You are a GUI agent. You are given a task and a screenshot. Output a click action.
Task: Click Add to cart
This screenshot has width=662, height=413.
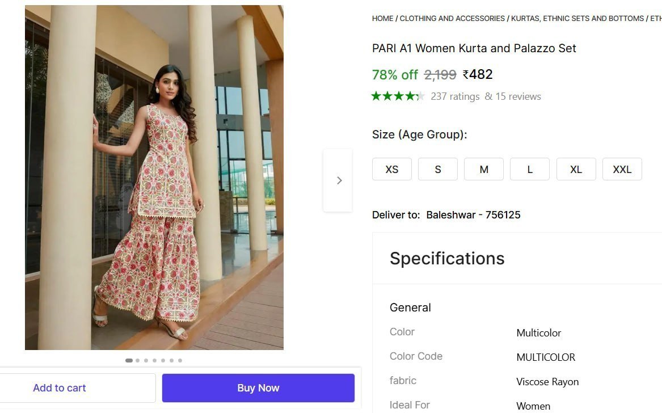coord(59,388)
